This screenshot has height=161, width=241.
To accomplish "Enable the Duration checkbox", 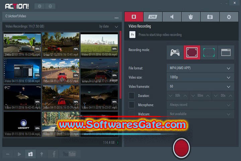I will point(132,96).
